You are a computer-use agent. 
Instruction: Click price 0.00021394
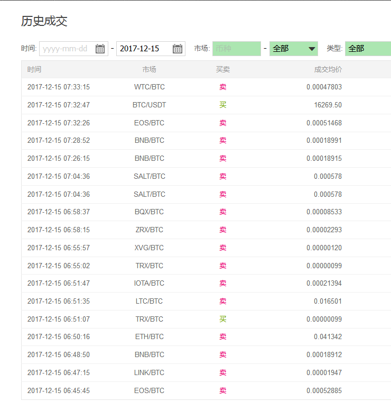[x=324, y=283]
